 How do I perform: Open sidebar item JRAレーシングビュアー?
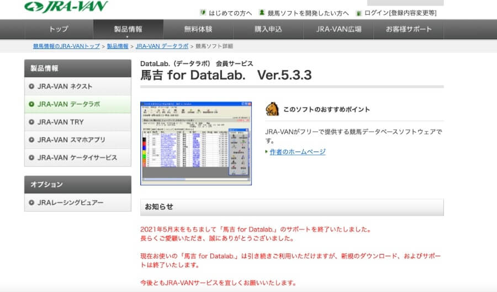click(x=78, y=202)
